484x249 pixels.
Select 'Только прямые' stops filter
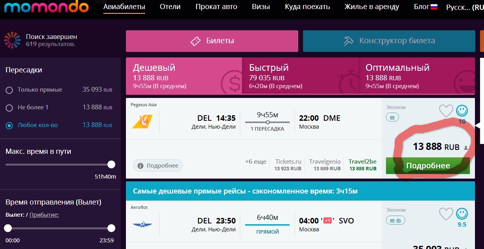[9, 90]
